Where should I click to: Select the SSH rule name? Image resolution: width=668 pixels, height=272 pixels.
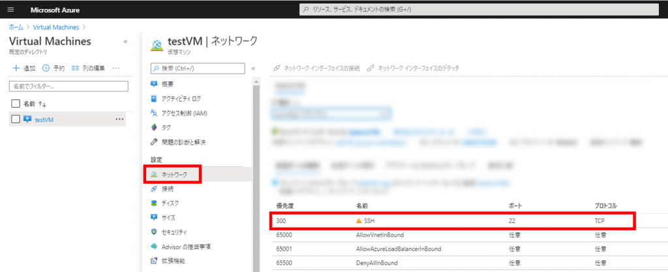369,221
